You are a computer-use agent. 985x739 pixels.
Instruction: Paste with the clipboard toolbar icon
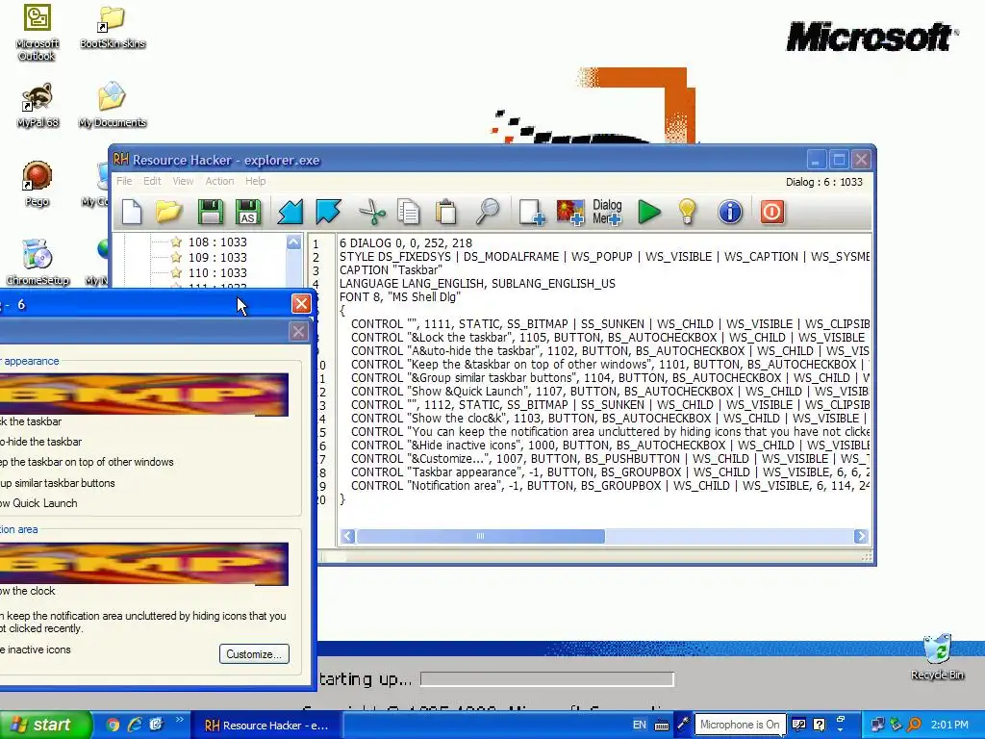coord(446,212)
